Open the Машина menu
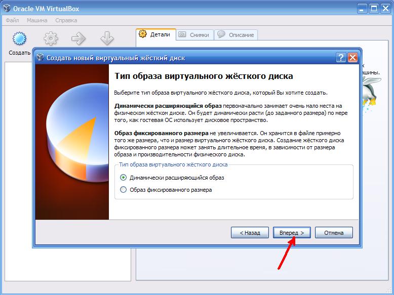 [x=37, y=20]
